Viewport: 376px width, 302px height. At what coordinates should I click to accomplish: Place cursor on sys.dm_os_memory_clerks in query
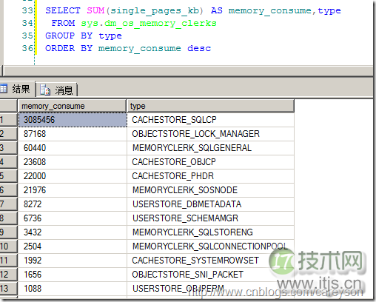pos(149,23)
